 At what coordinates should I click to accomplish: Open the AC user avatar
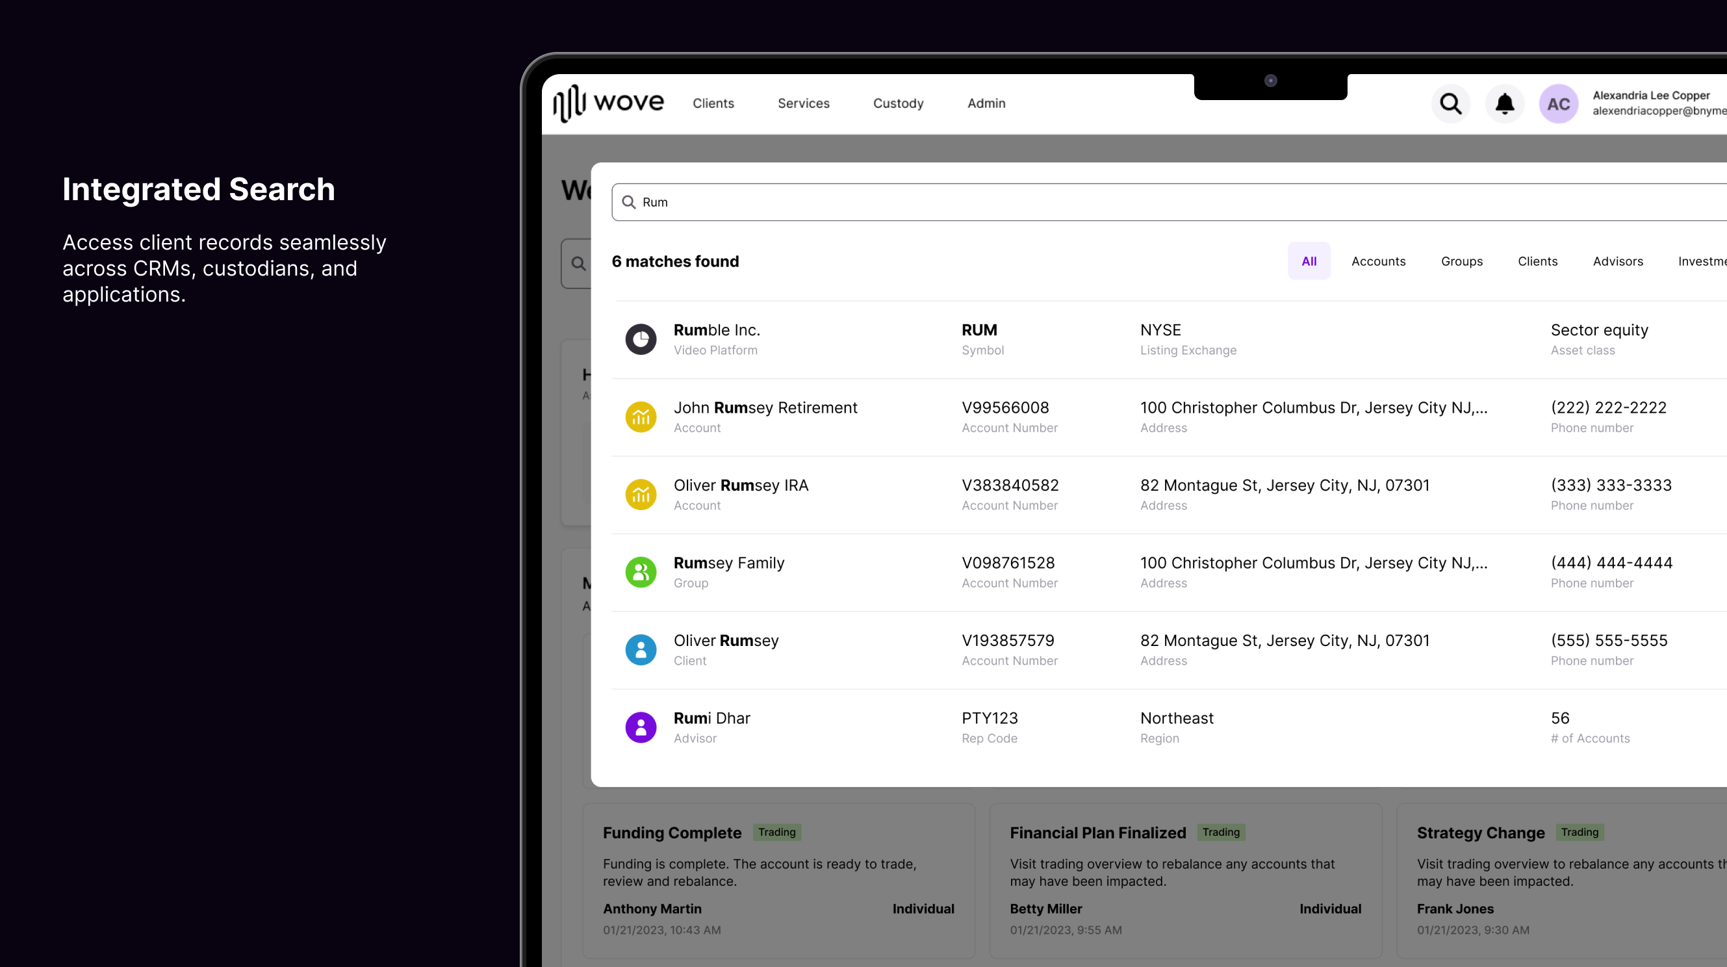click(x=1558, y=104)
